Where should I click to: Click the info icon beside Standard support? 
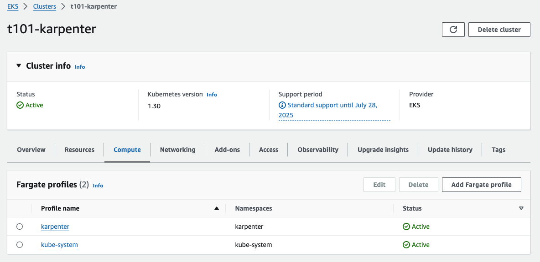click(282, 105)
